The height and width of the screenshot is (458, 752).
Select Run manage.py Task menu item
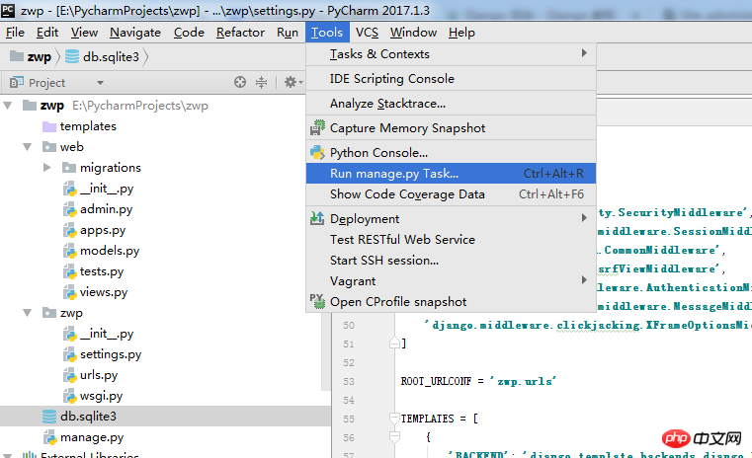tap(451, 174)
